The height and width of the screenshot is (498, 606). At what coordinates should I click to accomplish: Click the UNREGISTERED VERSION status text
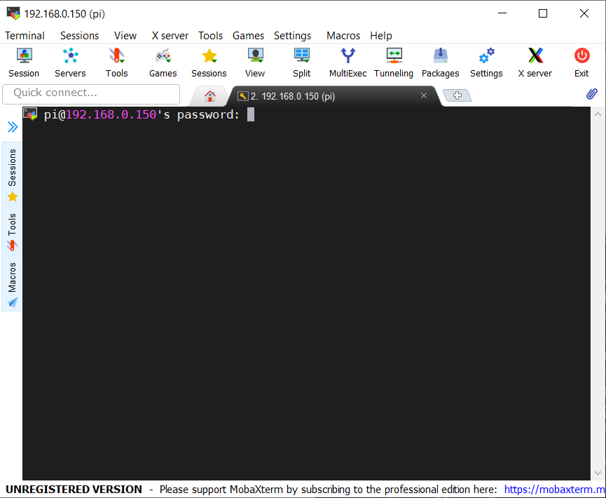[x=74, y=490]
